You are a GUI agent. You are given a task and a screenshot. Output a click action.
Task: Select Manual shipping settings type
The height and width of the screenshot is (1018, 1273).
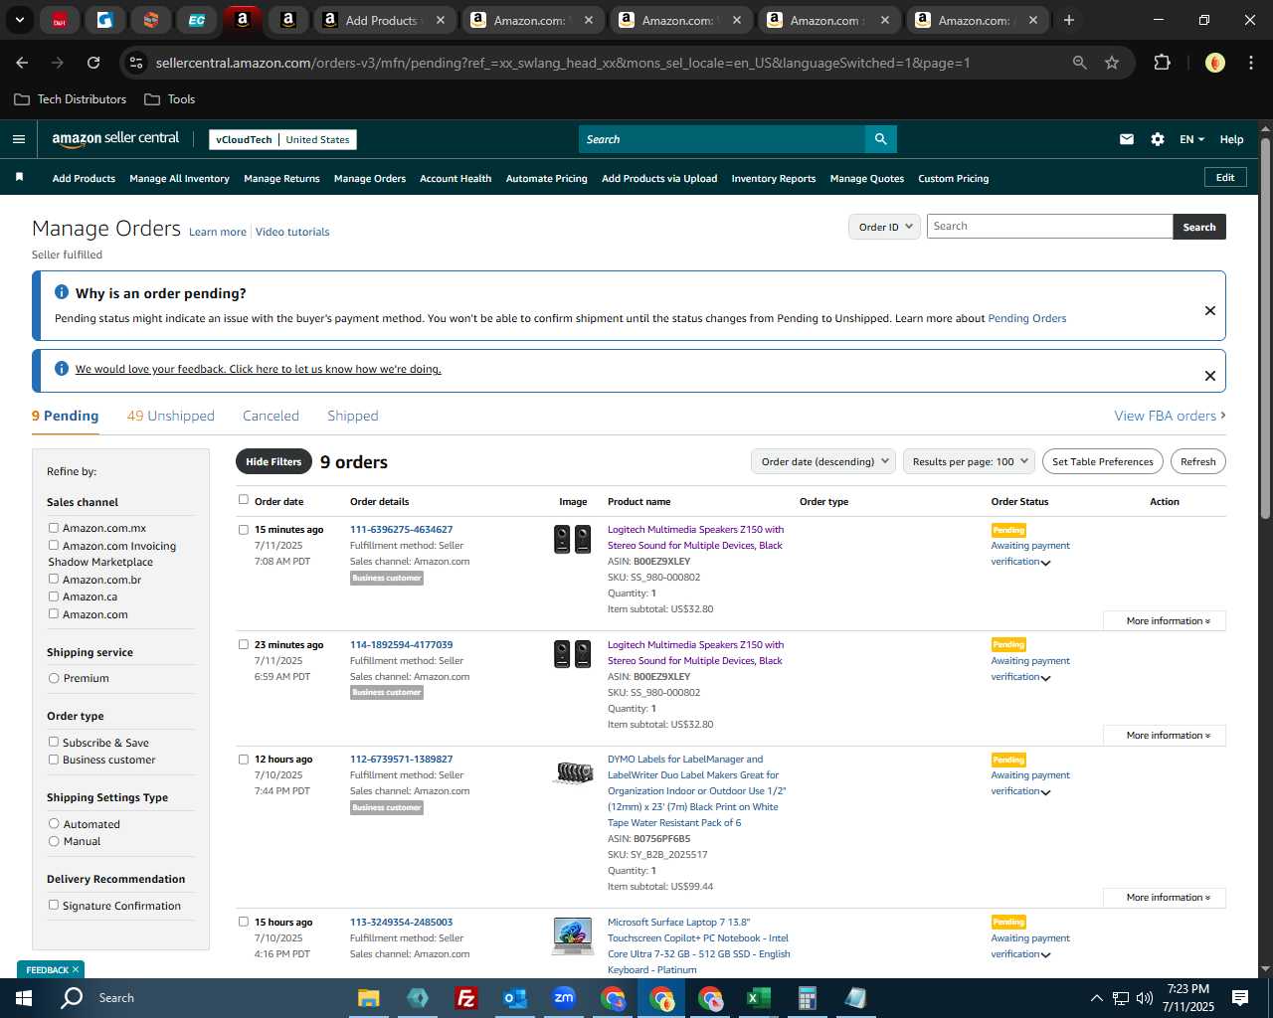54,841
